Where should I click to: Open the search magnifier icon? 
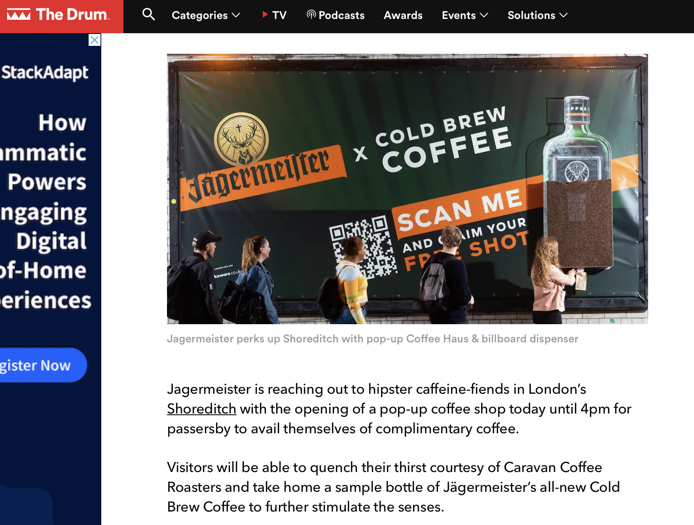(x=148, y=15)
